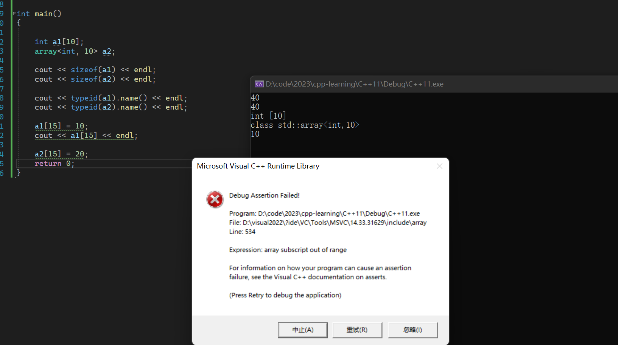
Task: Collapse the main() function outline toggle
Action: pyautogui.click(x=15, y=14)
